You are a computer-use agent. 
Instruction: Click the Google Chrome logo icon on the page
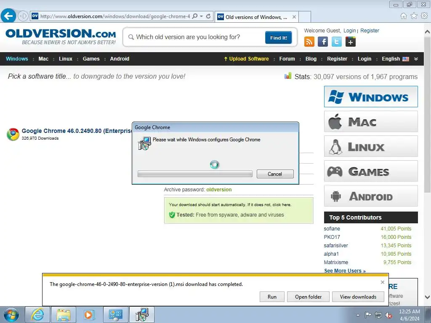pos(13,134)
